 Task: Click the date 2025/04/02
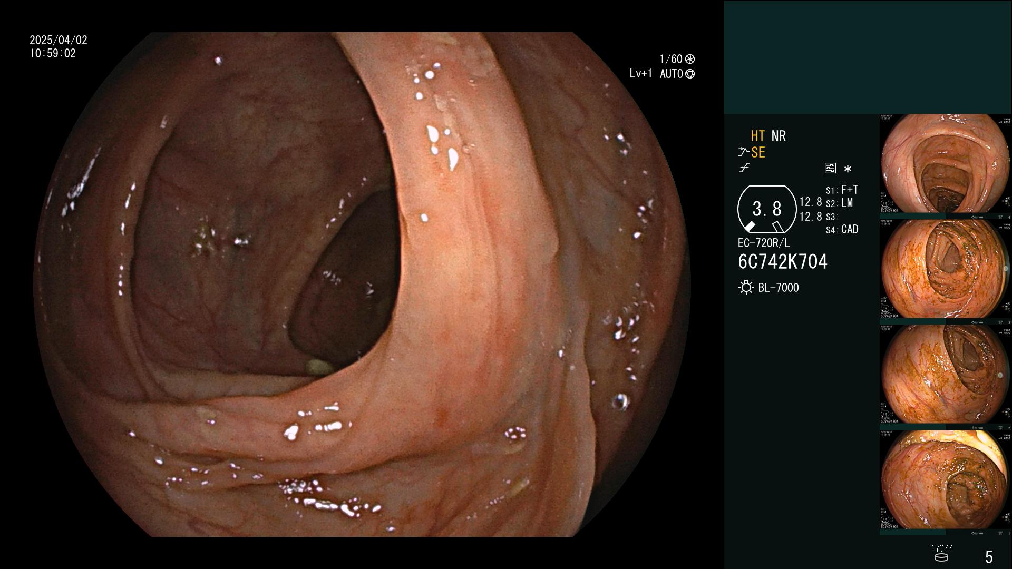click(x=59, y=40)
